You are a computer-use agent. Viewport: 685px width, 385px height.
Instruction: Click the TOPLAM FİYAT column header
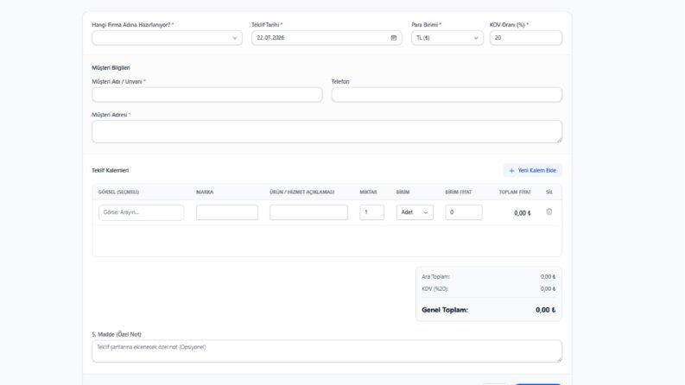point(515,192)
